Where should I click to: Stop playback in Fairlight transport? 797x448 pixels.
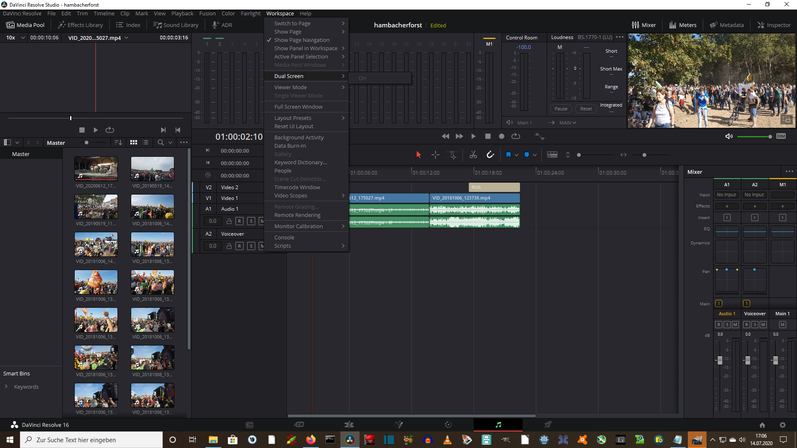488,136
